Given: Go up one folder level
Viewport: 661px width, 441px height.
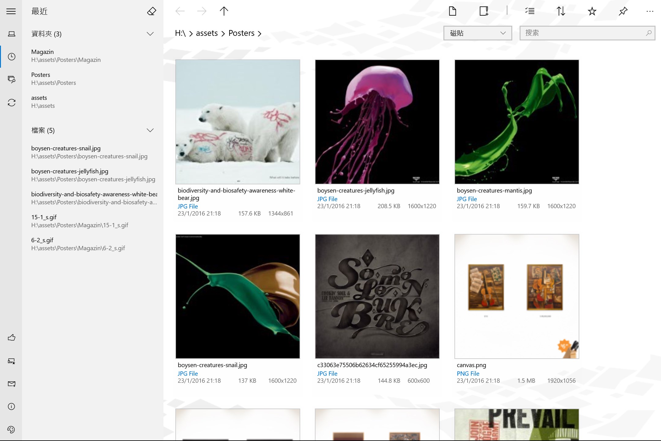Looking at the screenshot, I should tap(224, 11).
